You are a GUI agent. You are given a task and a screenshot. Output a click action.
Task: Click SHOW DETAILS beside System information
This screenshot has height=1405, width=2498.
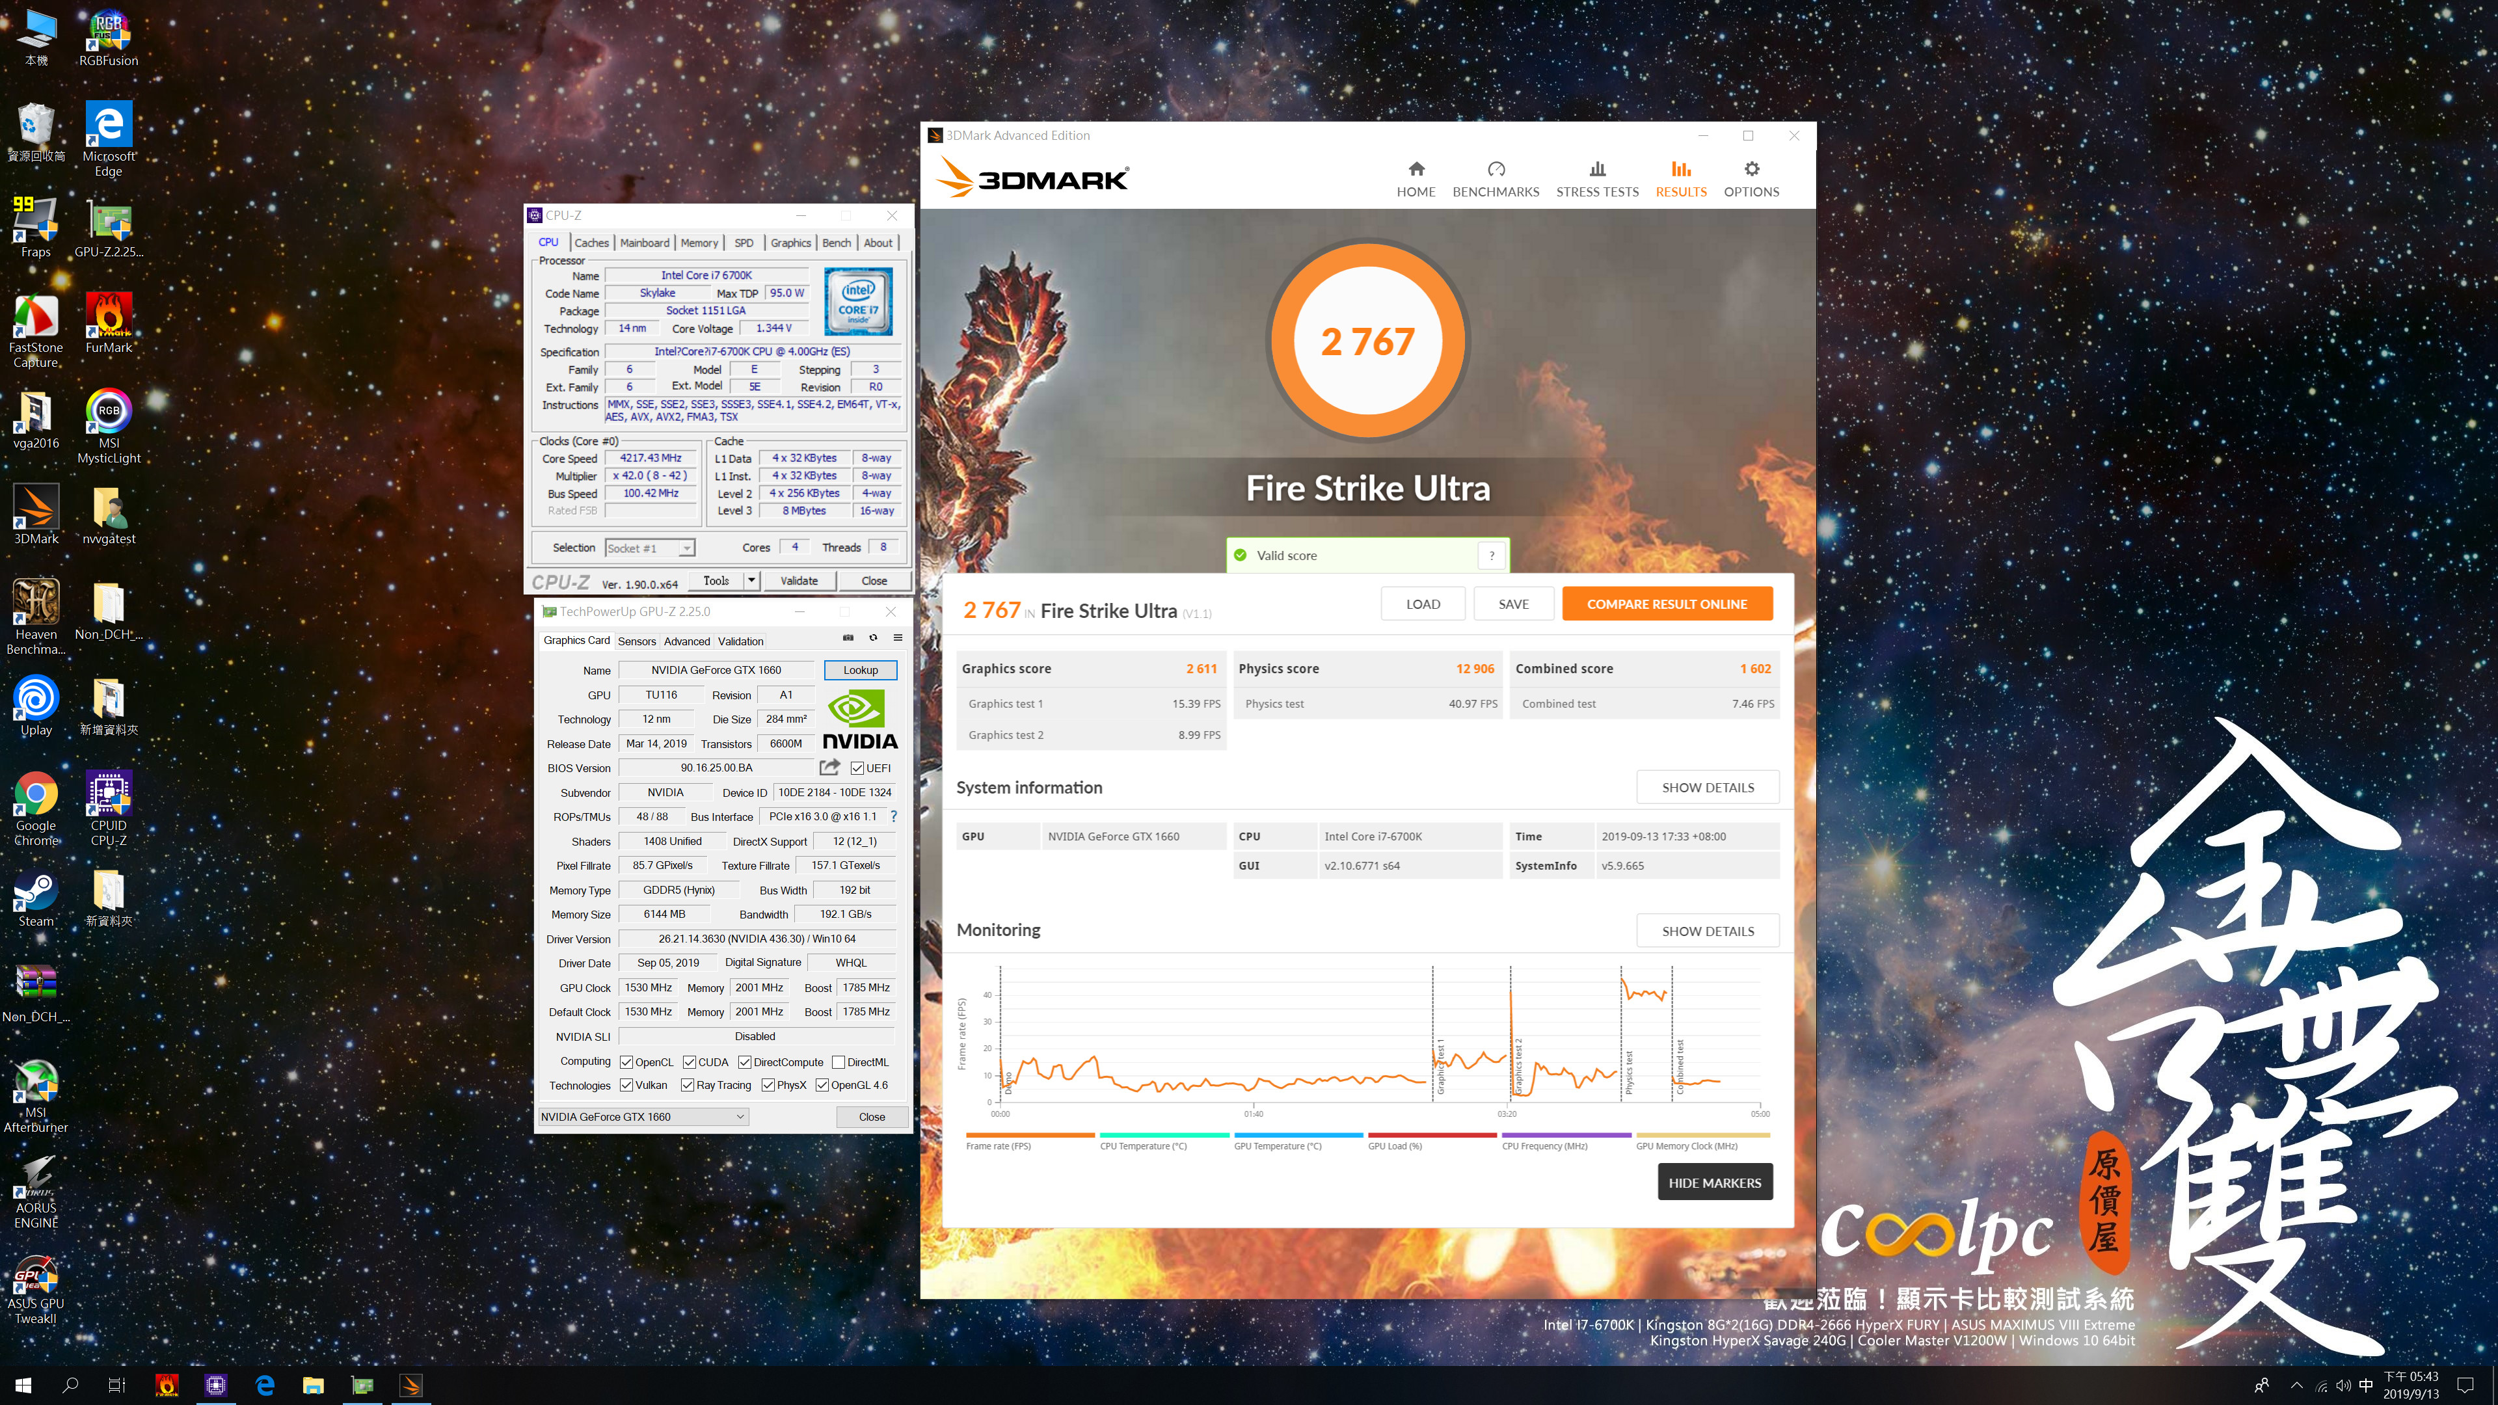click(1708, 787)
